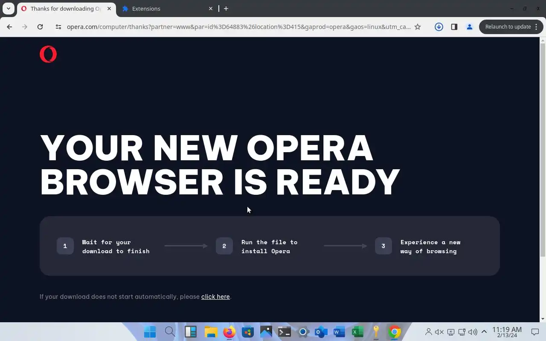
Task: Go back to the previous page
Action: [x=9, y=27]
